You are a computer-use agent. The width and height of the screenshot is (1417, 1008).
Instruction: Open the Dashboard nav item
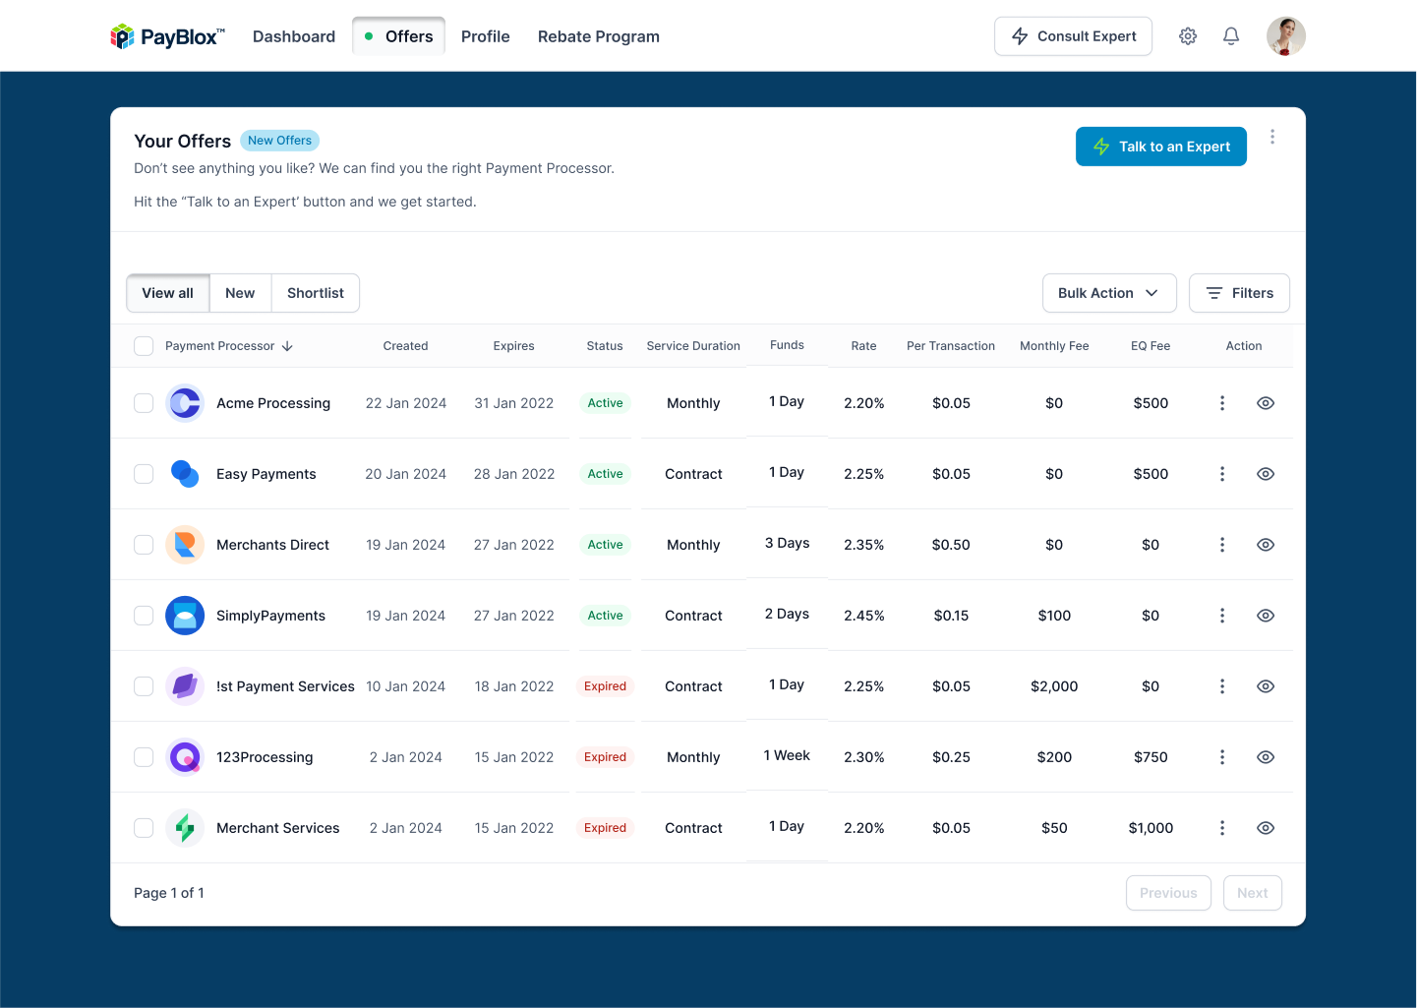pyautogui.click(x=294, y=36)
